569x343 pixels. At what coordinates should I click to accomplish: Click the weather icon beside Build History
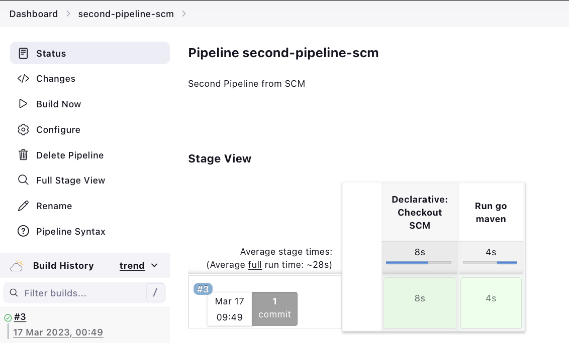coord(17,265)
